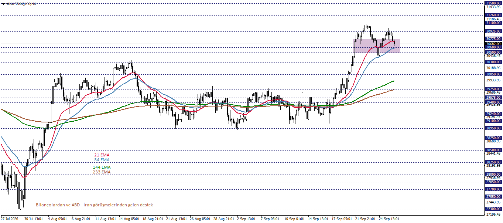Click the 14 Sep 13:01 time label
The image size is (503, 223).
tap(318, 219)
